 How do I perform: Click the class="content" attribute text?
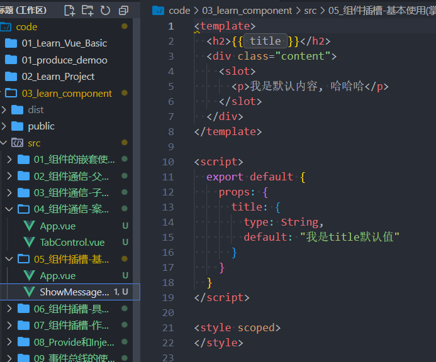[x=284, y=57]
